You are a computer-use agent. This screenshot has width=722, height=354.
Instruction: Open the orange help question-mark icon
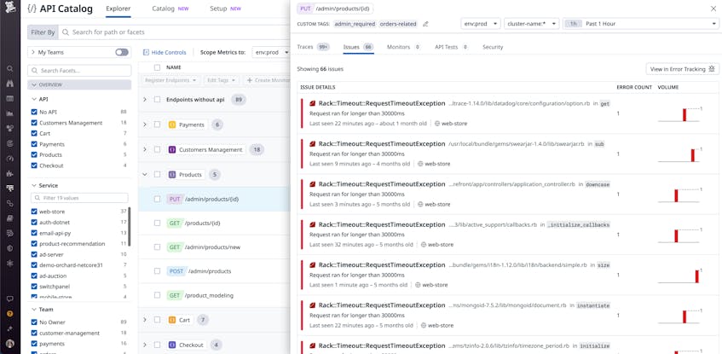(x=9, y=313)
